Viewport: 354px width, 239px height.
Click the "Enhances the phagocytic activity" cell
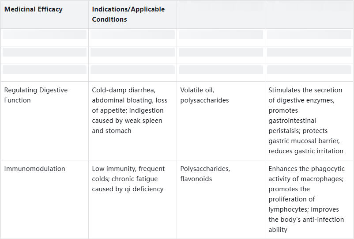(x=306, y=199)
